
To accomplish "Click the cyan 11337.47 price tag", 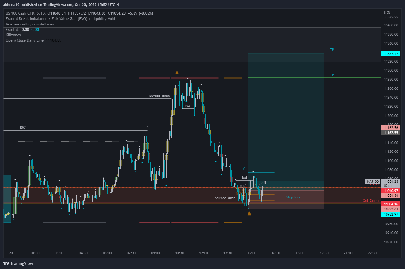I will [390, 54].
